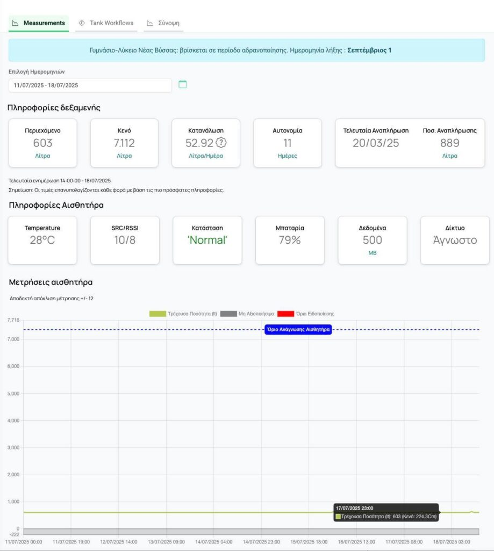Click the Όριο Ανάγνωσης Αισθητήρα chart label
The width and height of the screenshot is (494, 551).
pyautogui.click(x=298, y=330)
